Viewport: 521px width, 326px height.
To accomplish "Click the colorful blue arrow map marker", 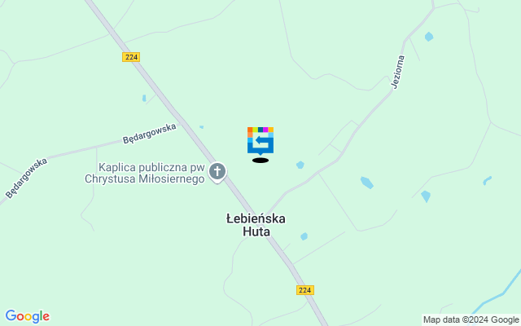I will [x=260, y=141].
